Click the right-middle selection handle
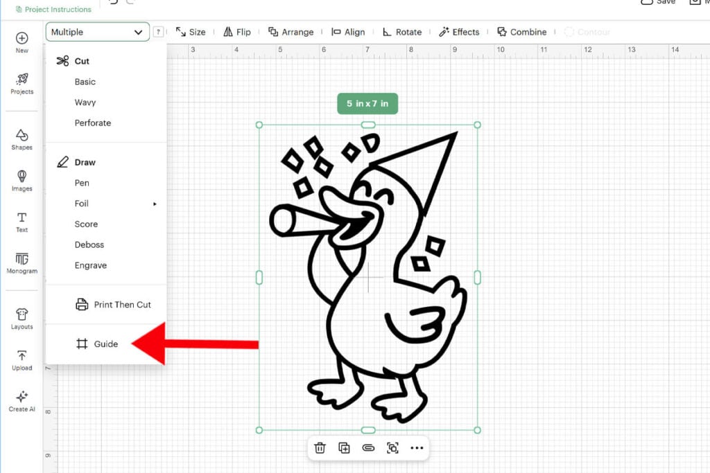Image resolution: width=710 pixels, height=473 pixels. coord(477,277)
